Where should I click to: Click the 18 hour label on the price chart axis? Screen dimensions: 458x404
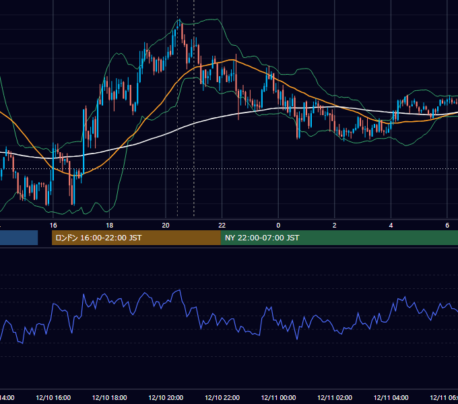tap(109, 226)
